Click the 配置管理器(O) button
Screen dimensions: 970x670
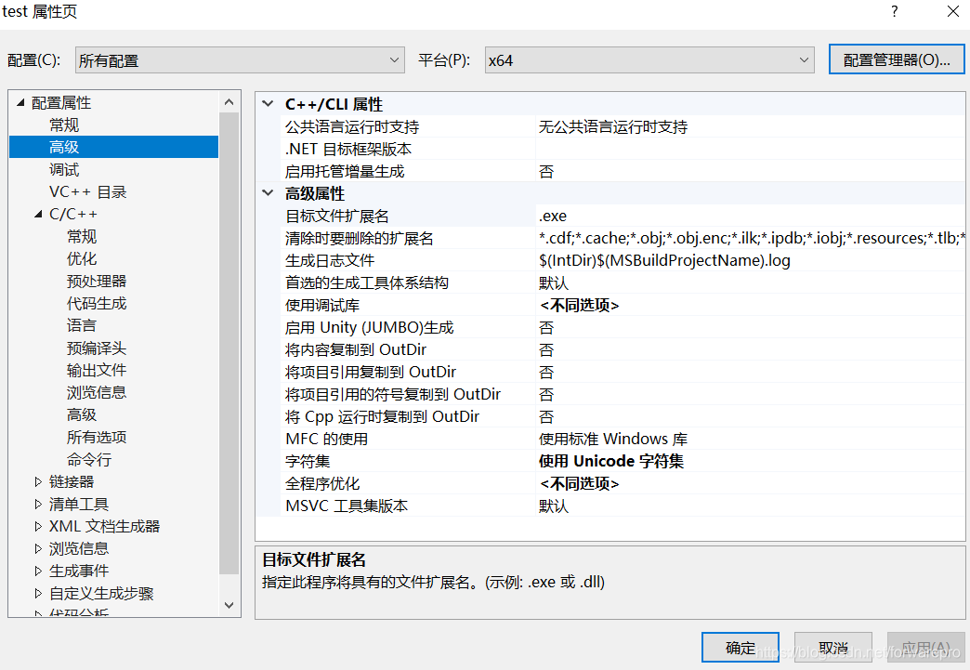coord(896,59)
